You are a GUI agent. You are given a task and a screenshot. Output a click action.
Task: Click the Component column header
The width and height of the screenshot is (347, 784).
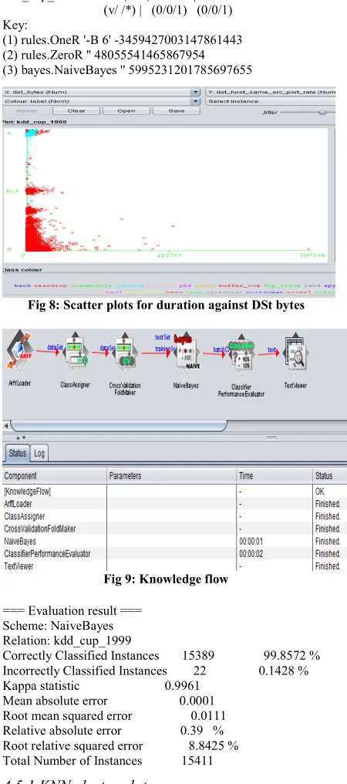pyautogui.click(x=55, y=475)
